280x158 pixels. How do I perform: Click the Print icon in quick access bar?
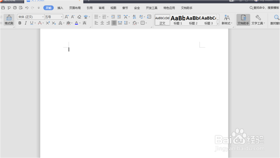pos(15,8)
